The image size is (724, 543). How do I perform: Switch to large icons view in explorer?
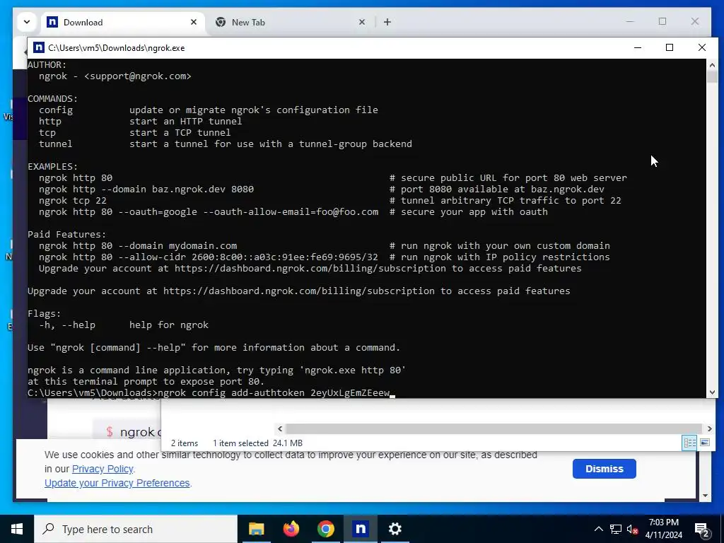705,443
